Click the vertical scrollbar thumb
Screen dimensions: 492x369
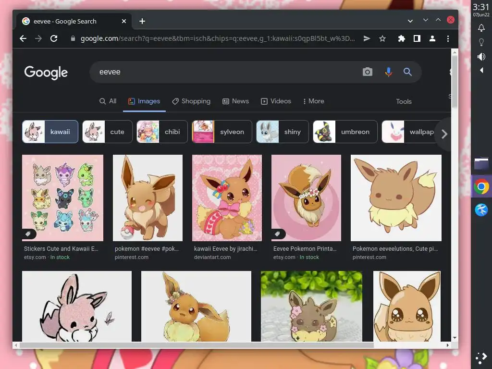point(455,82)
